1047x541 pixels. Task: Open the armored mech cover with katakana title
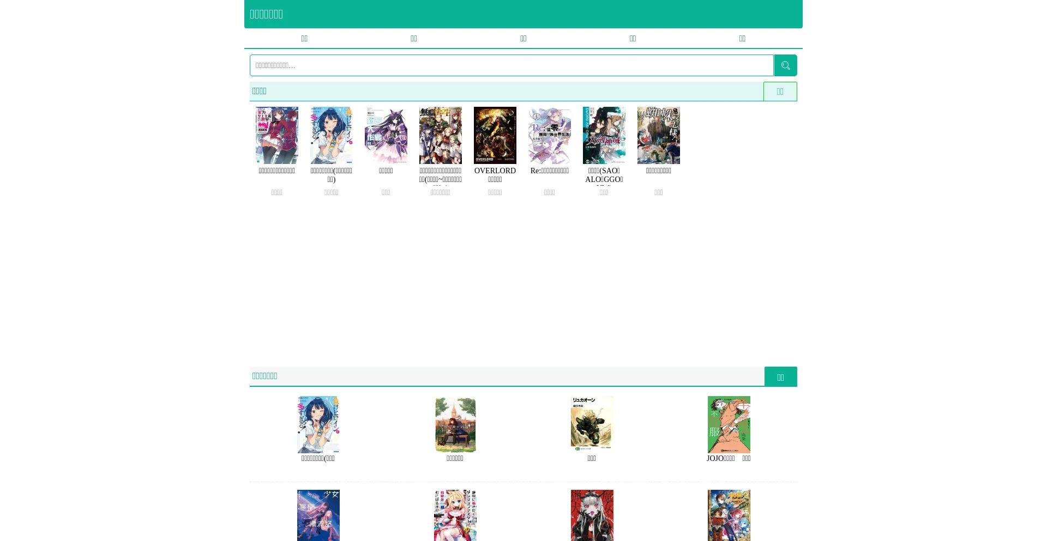[592, 424]
